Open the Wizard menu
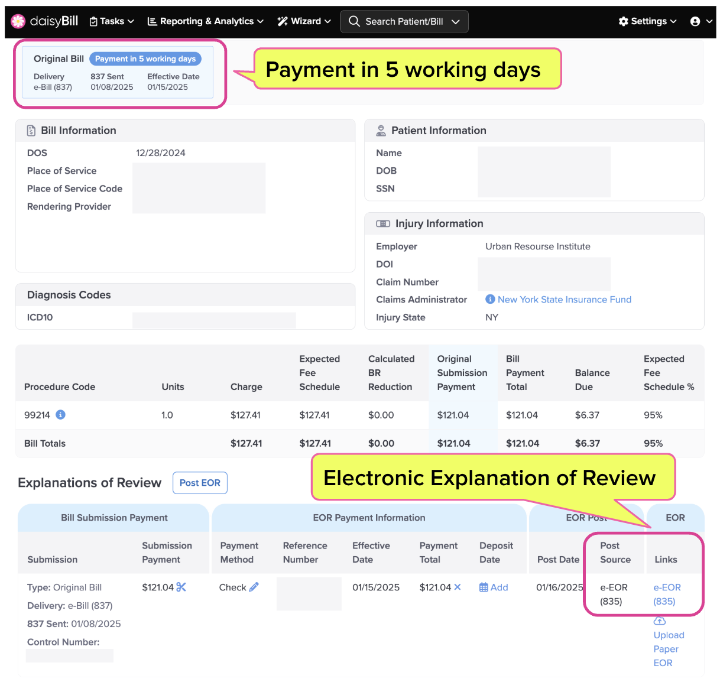This screenshot has width=720, height=682. (304, 21)
